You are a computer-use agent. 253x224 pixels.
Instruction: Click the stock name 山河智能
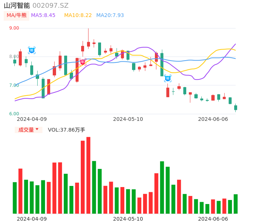click(x=17, y=6)
